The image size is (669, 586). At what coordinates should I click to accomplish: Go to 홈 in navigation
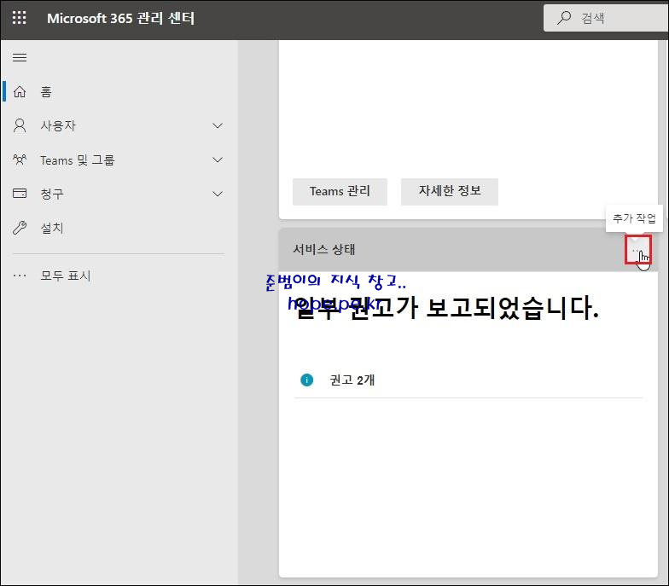coord(119,92)
